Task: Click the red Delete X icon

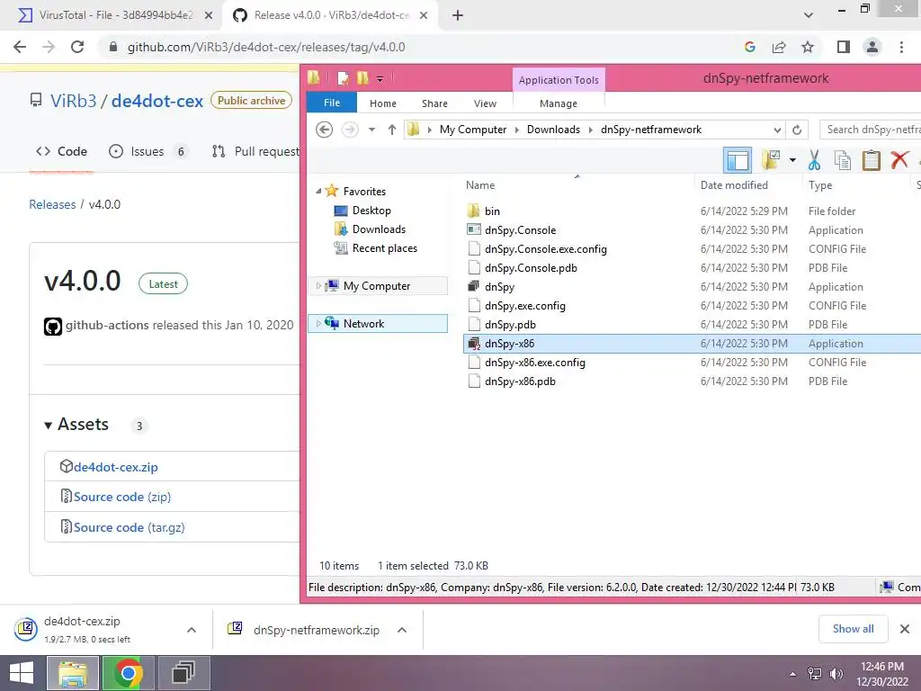Action: point(899,160)
